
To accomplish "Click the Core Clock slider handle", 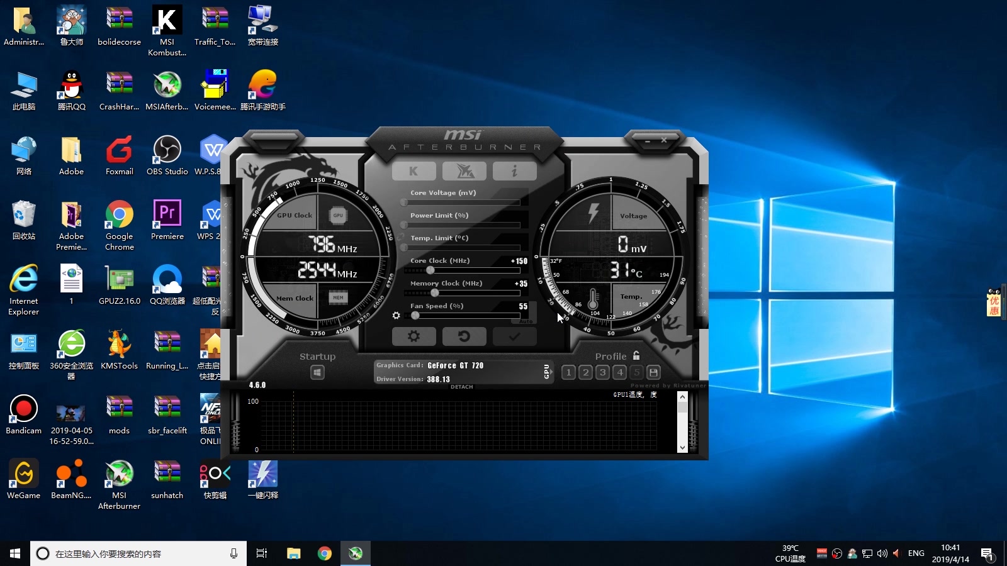I will tap(430, 270).
